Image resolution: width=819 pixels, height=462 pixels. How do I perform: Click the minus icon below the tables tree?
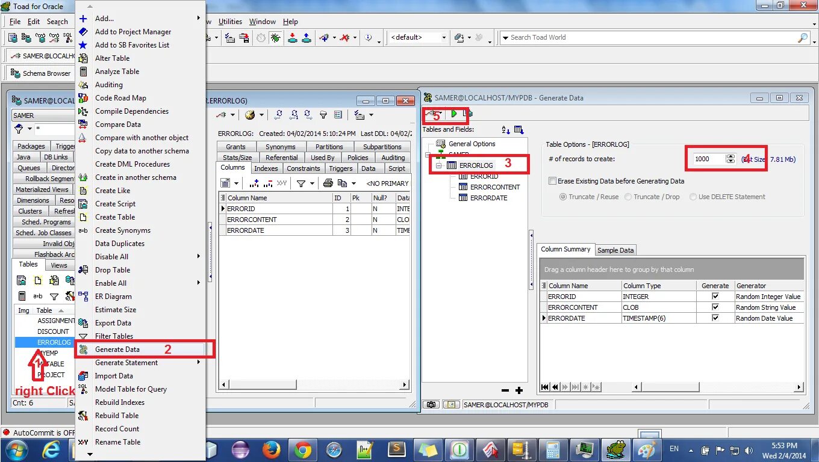click(505, 390)
